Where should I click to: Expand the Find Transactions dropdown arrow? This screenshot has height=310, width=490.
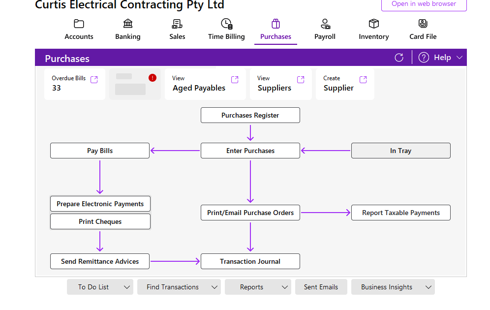[214, 287]
